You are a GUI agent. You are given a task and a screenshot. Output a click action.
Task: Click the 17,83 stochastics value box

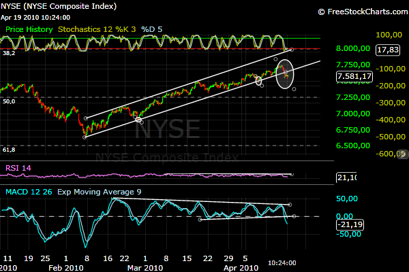tap(388, 50)
